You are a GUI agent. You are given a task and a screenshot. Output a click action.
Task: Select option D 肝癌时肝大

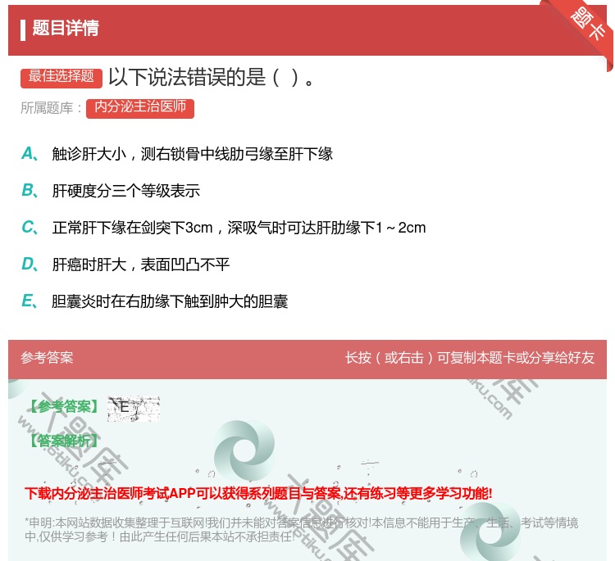click(x=140, y=265)
